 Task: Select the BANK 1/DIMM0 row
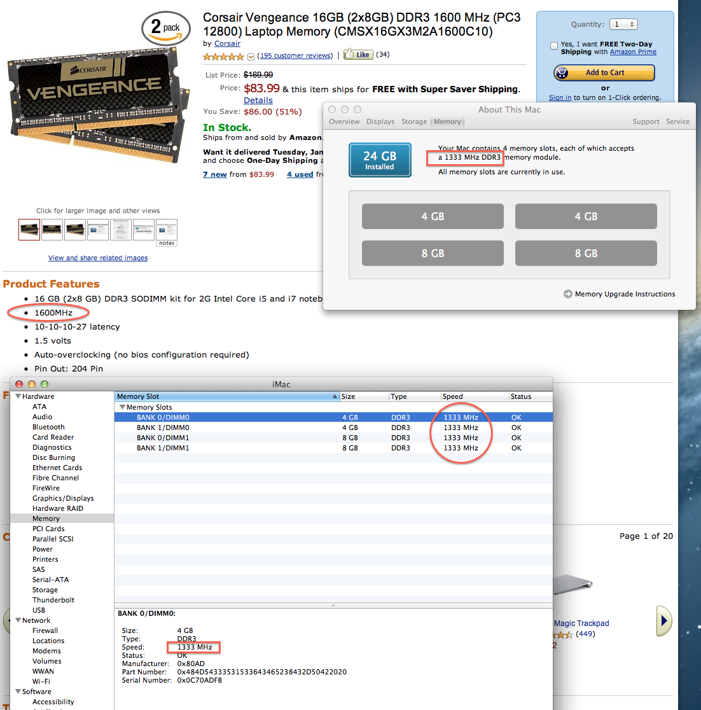pos(333,428)
